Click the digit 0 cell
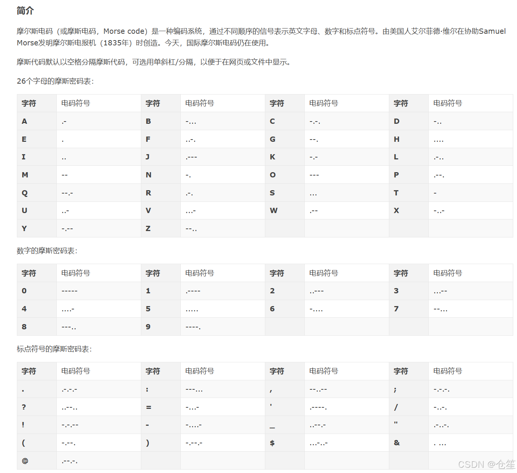The height and width of the screenshot is (473, 517). click(37, 291)
